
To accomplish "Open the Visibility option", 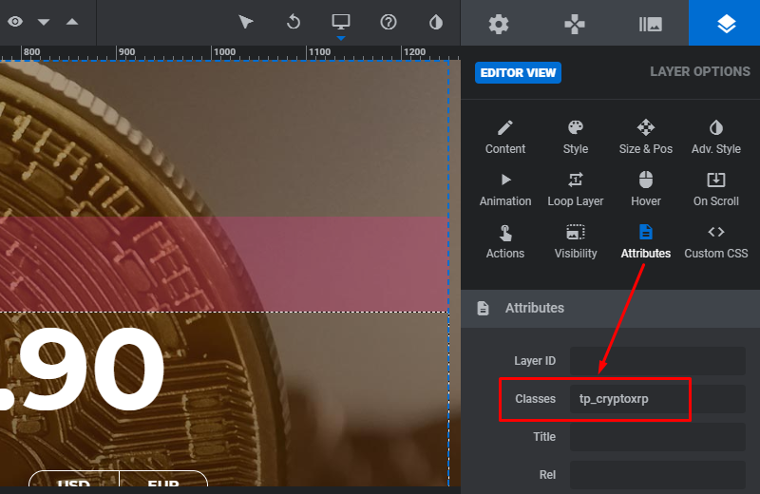I will [576, 242].
